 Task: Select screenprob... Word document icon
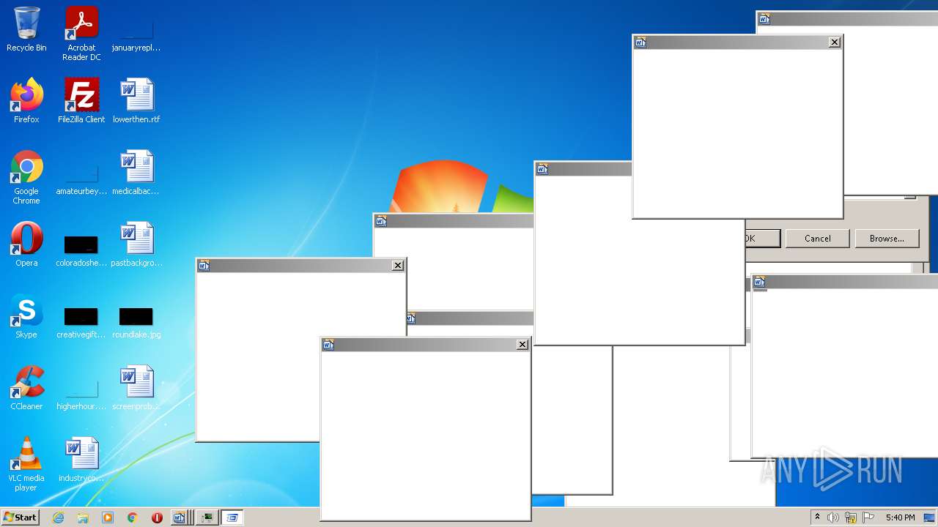(x=136, y=389)
